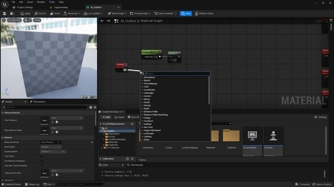
Task: Save the material with the floppy disk icon
Action: point(5,14)
